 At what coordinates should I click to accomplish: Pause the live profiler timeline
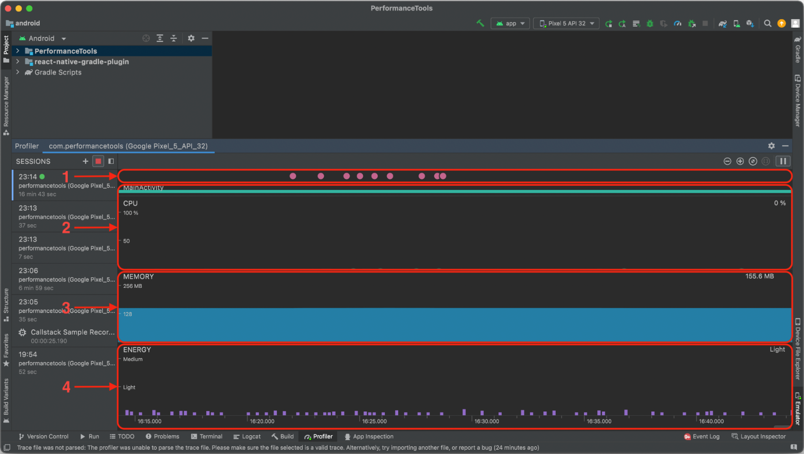click(783, 161)
